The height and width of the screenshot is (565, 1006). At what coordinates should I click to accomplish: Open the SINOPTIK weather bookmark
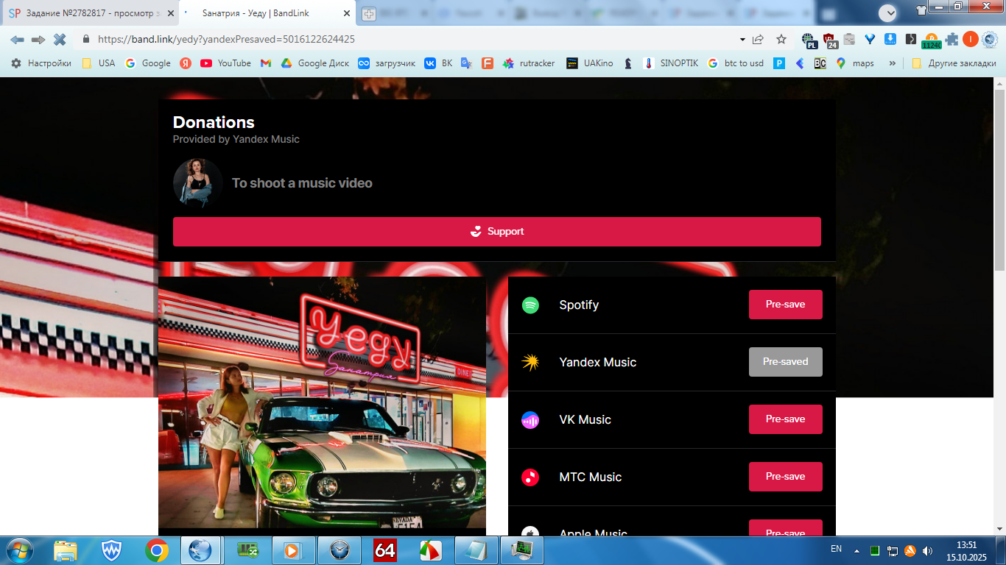point(670,63)
